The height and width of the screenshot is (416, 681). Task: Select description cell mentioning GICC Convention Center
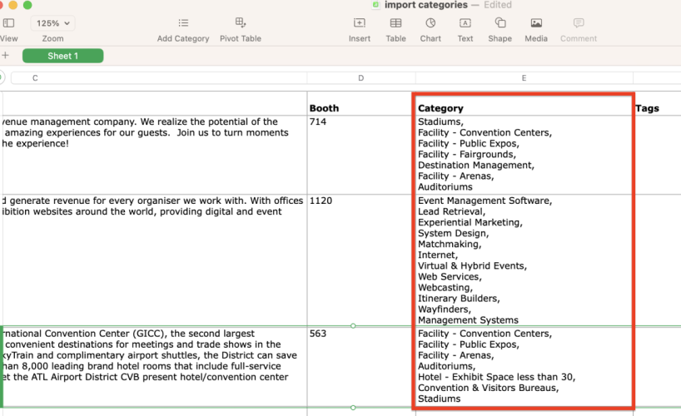[x=154, y=367]
